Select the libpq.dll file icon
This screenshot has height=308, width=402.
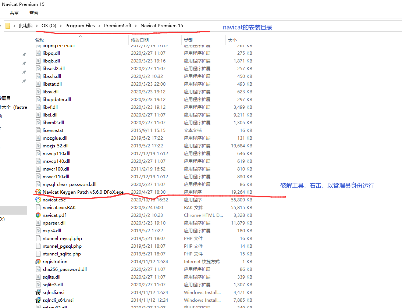[x=38, y=53]
